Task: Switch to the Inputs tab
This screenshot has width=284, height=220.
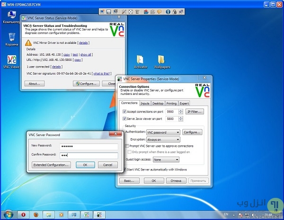Action: coord(145,103)
